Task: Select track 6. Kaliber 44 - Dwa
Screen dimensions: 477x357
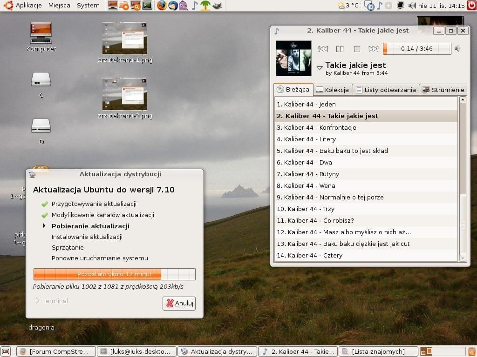Action: point(366,162)
